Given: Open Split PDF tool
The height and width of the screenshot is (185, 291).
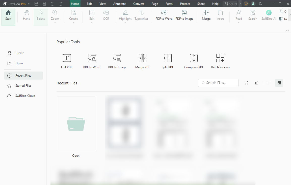Looking at the screenshot, I should (x=168, y=61).
